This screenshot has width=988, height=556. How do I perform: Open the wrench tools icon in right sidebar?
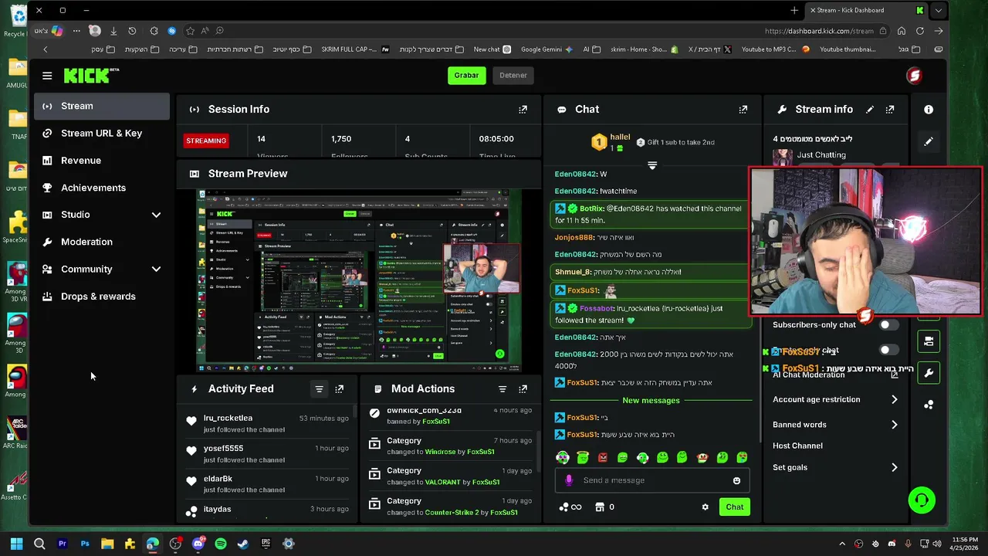[929, 373]
